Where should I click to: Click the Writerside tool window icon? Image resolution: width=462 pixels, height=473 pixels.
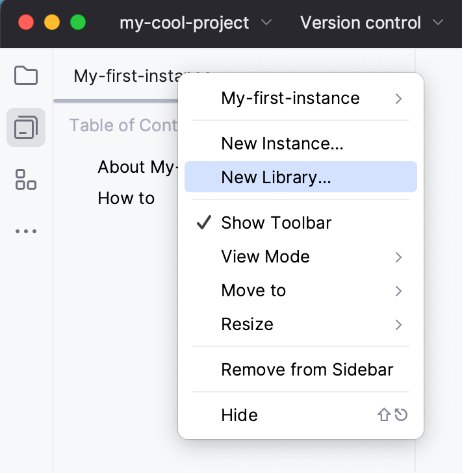point(26,127)
